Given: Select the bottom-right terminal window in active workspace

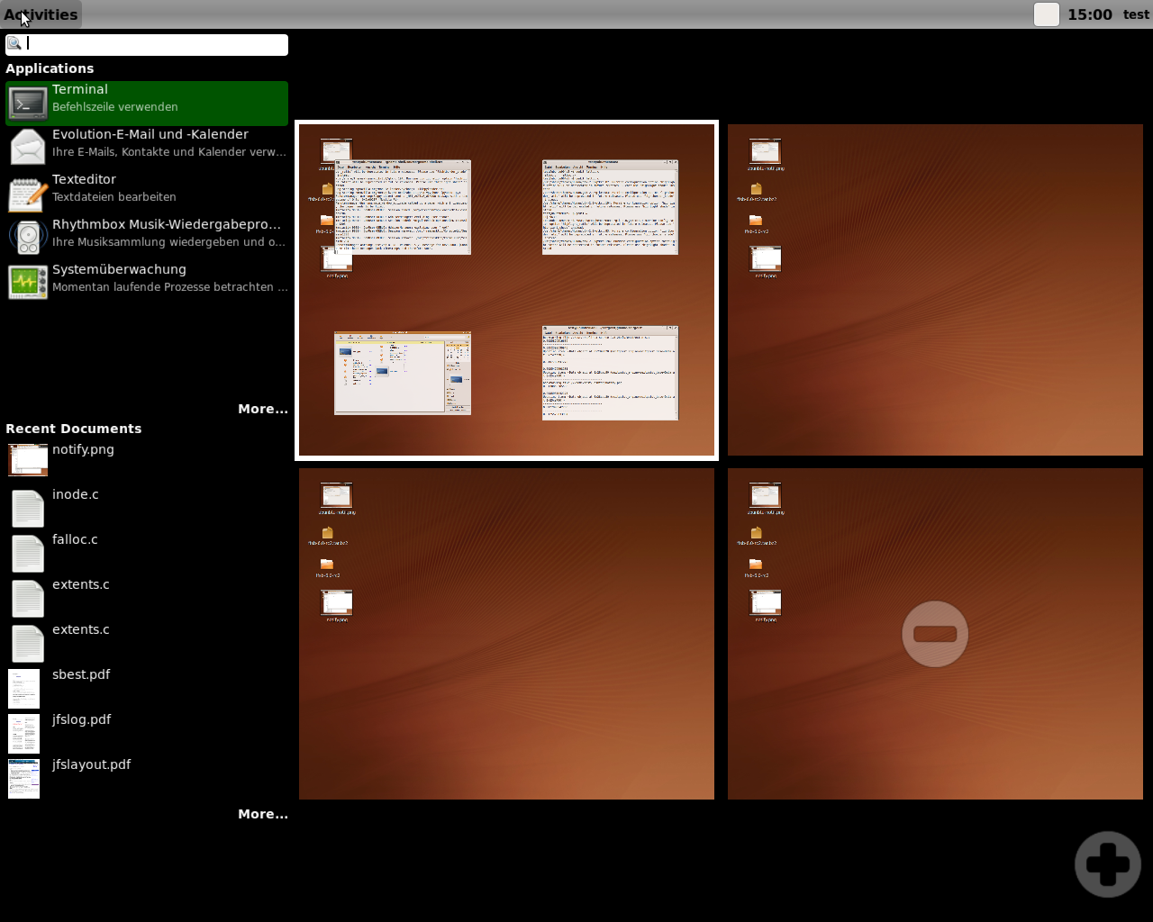Looking at the screenshot, I should (x=610, y=373).
